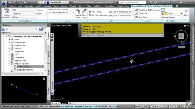Toggle the compass visibility icon

point(163,10)
